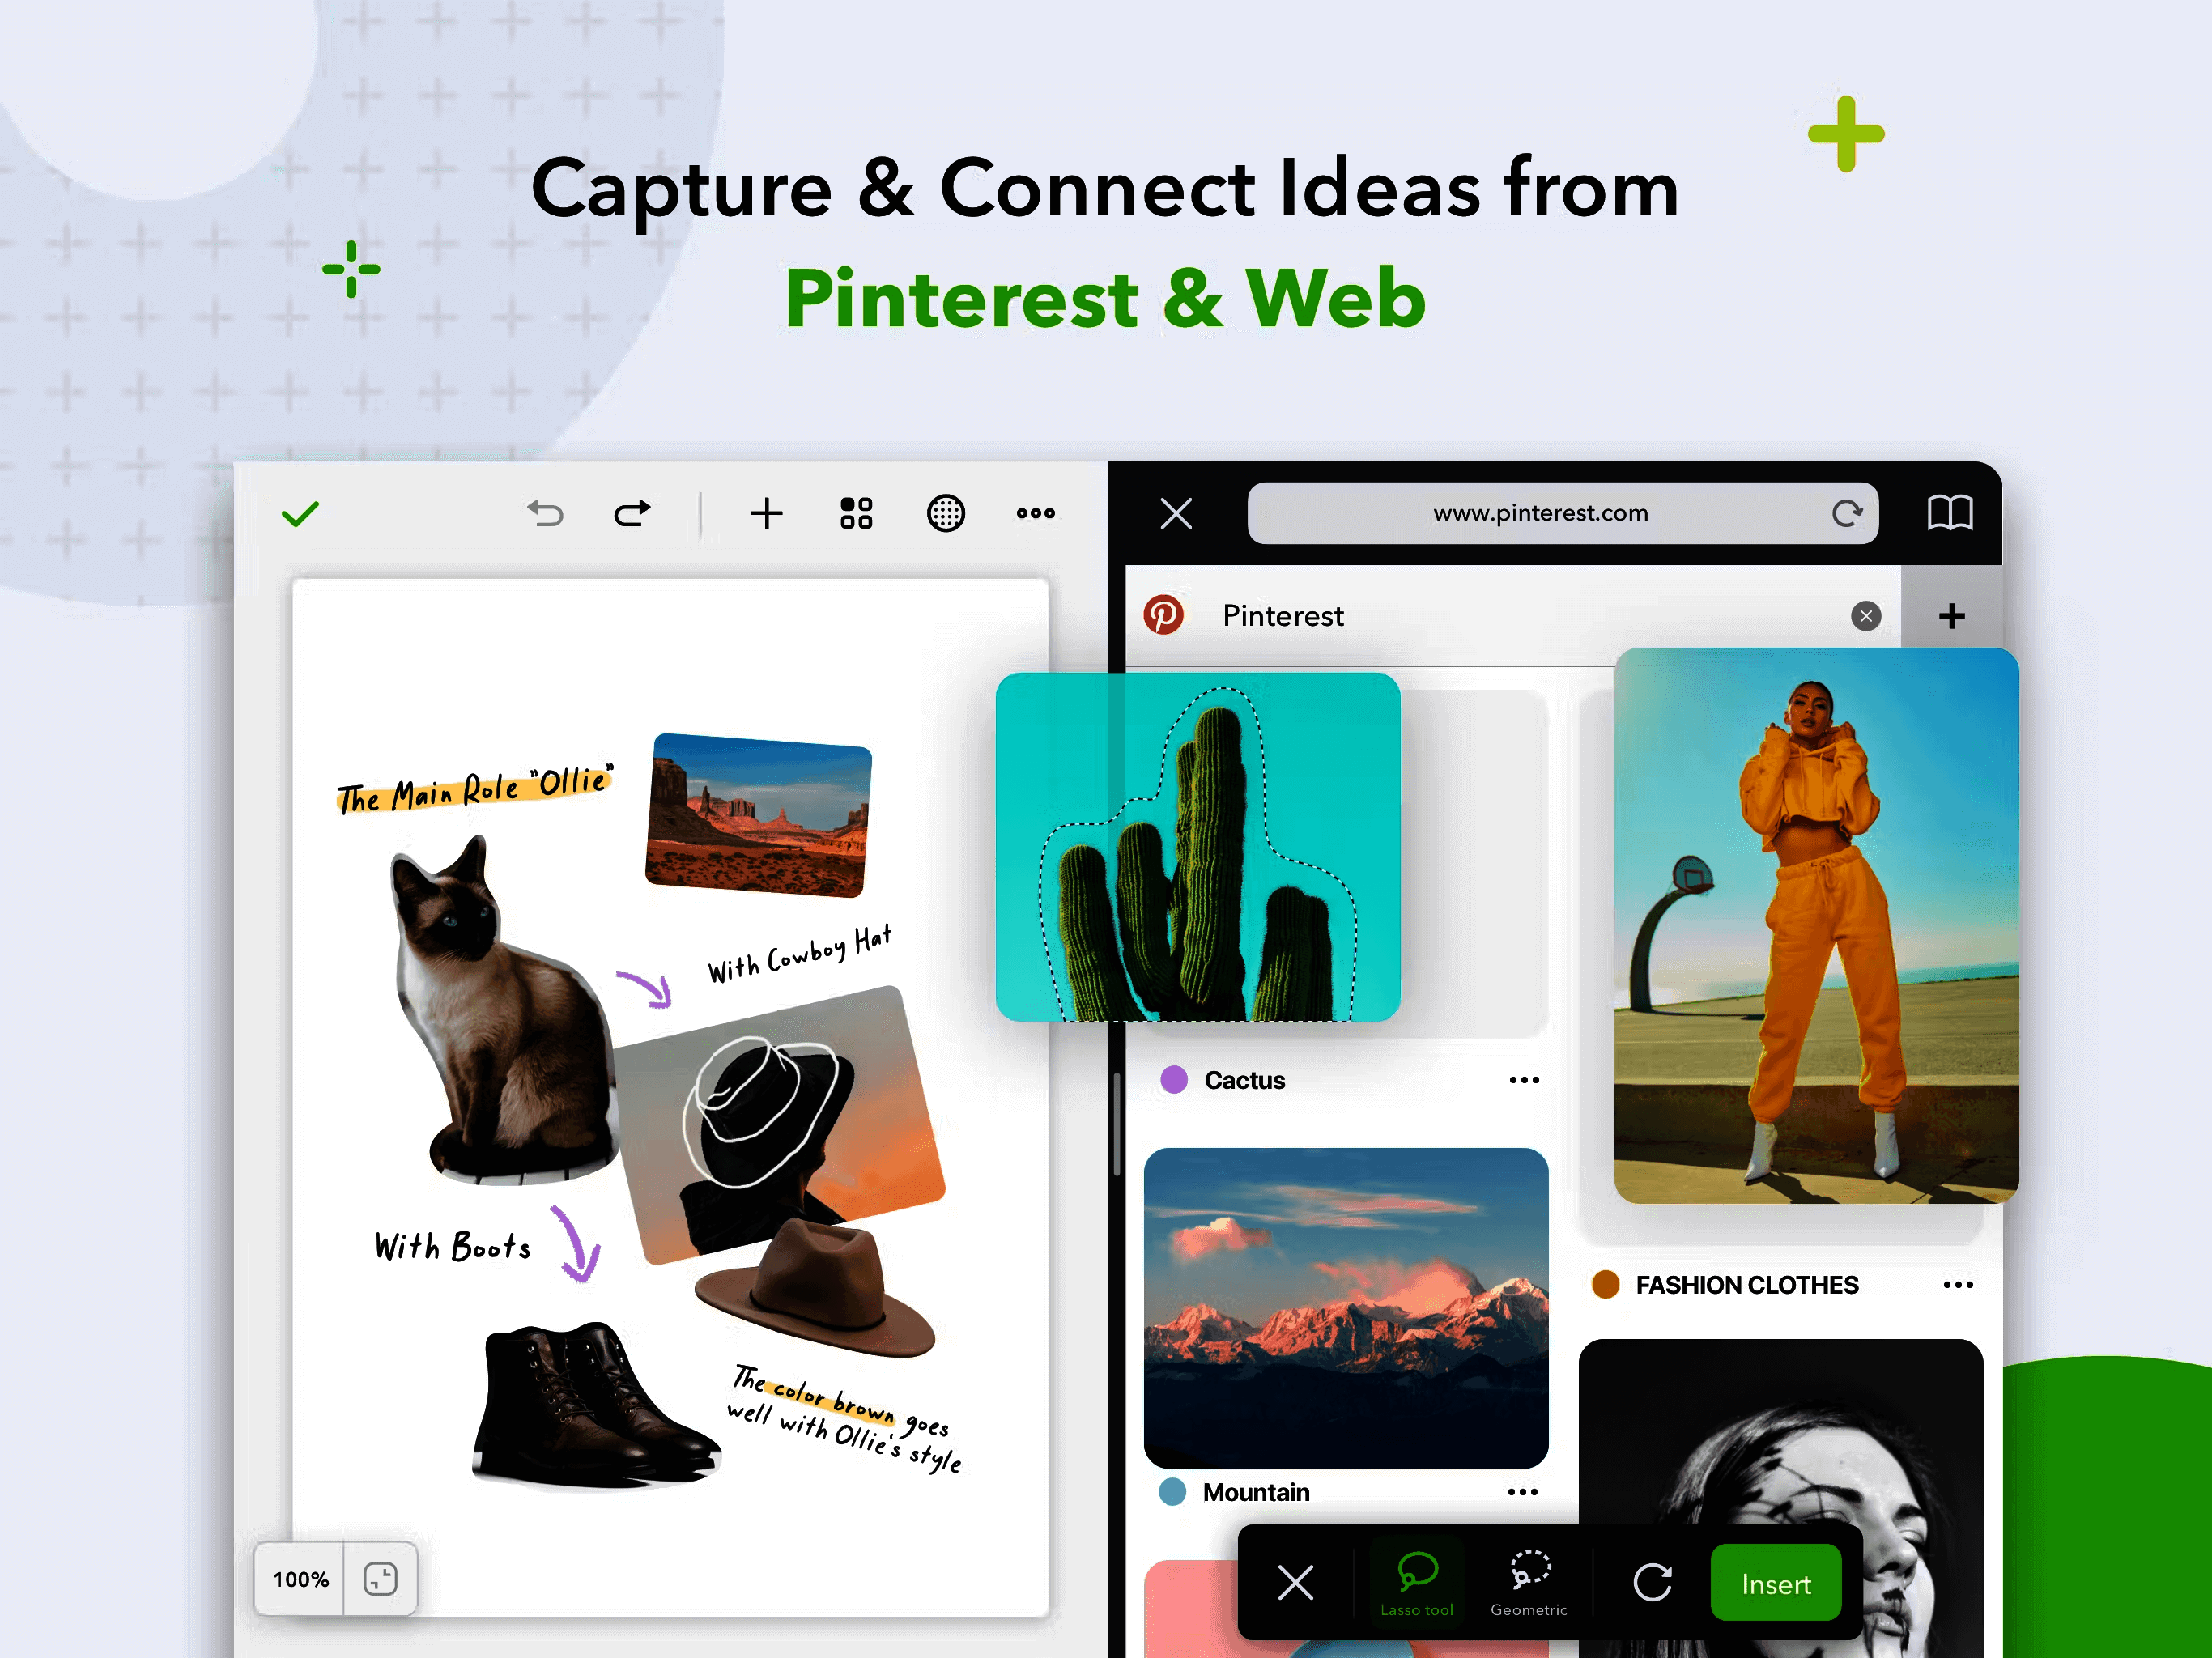The width and height of the screenshot is (2212, 1658).
Task: Click the www.pinterest.com address field
Action: [1540, 514]
